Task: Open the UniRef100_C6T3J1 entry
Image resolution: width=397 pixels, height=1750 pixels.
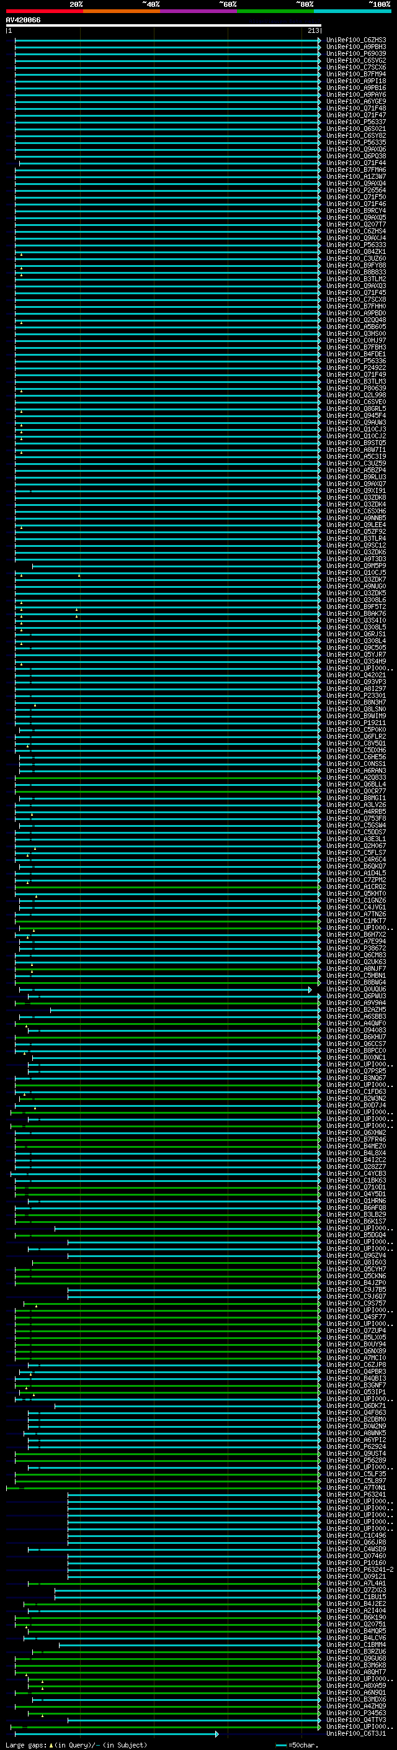Action: [356, 1733]
